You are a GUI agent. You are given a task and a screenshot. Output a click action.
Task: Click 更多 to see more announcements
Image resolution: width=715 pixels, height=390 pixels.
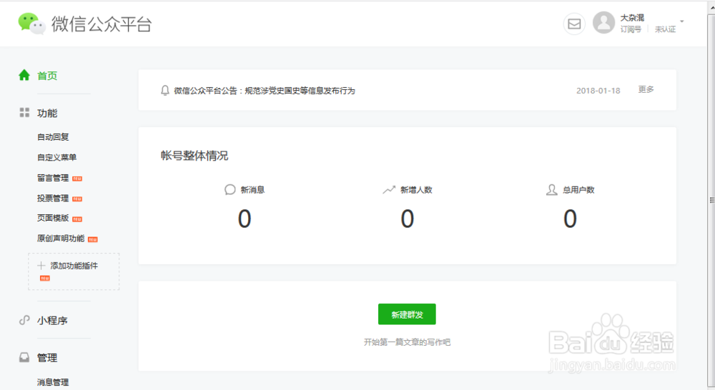pos(646,90)
